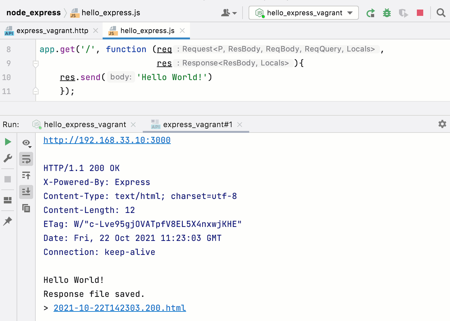This screenshot has height=321, width=450.
Task: Toggle the preview eye options in the Run panel
Action: click(26, 143)
